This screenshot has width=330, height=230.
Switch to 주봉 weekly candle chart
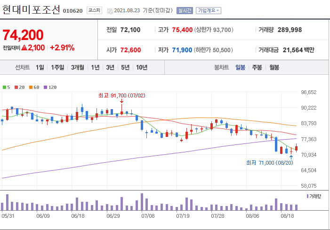(x=257, y=67)
